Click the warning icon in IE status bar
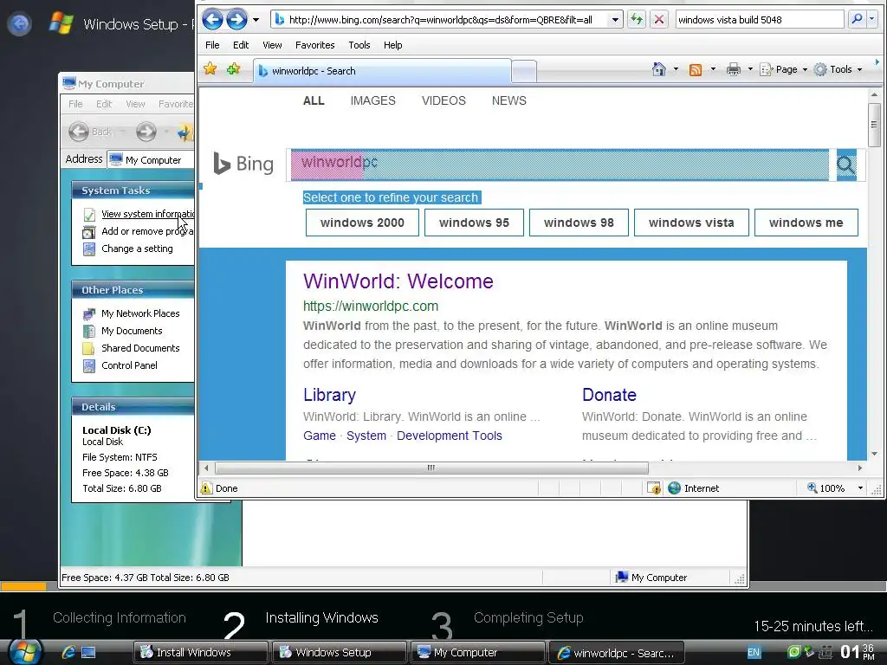This screenshot has height=665, width=887. click(206, 488)
